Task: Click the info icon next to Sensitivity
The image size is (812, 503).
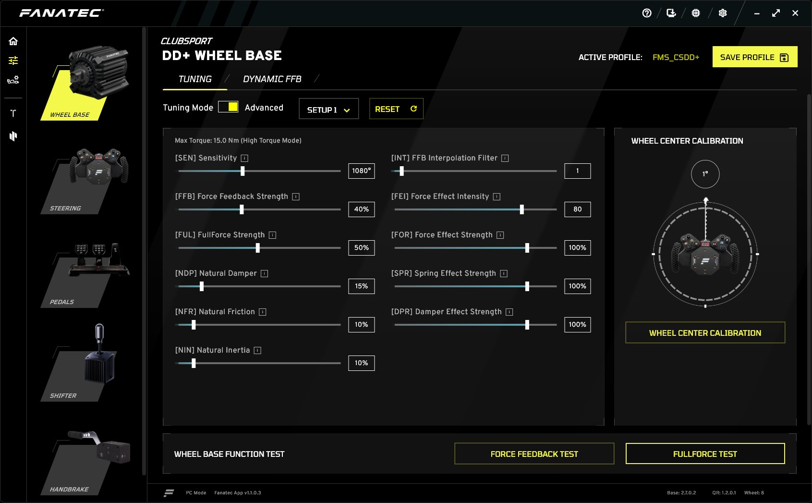Action: 244,158
